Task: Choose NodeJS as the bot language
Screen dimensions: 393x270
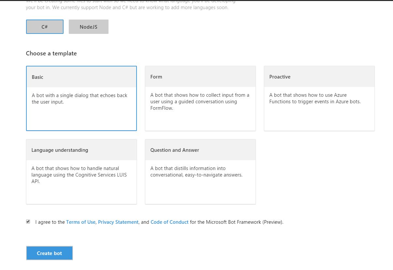Action: 88,27
